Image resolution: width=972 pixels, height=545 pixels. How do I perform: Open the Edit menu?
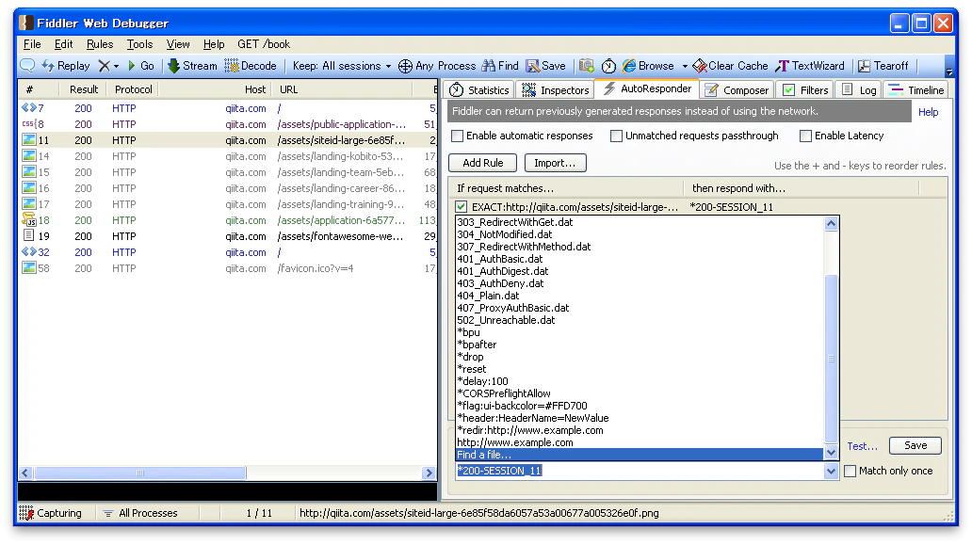pos(64,44)
